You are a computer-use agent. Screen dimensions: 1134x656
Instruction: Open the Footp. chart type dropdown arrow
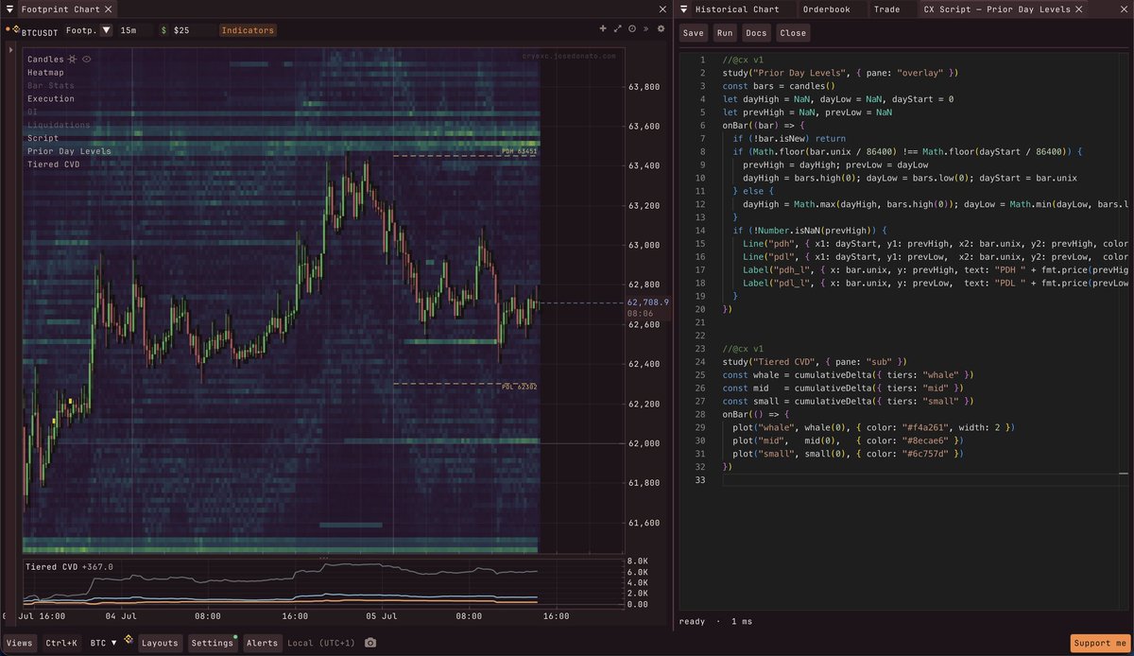106,30
